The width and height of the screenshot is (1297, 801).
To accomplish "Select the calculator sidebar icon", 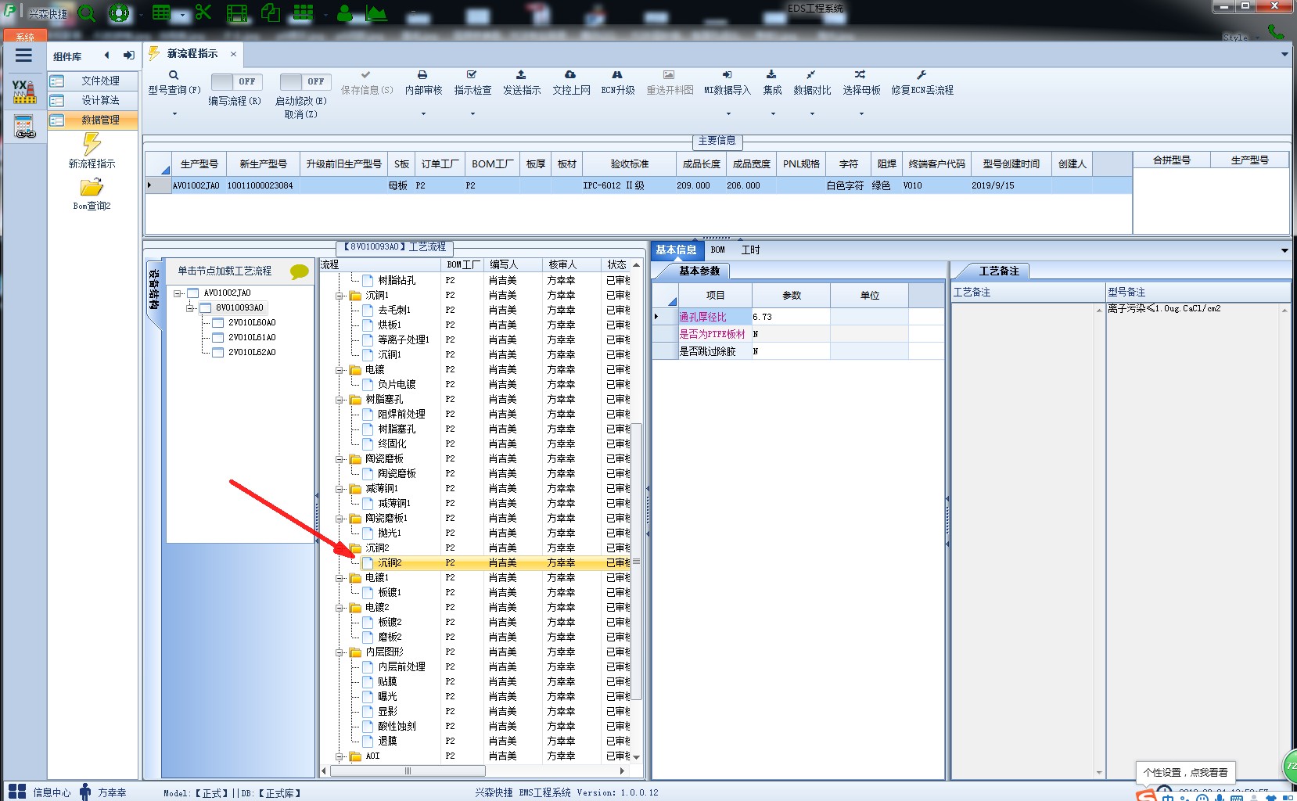I will click(x=24, y=127).
